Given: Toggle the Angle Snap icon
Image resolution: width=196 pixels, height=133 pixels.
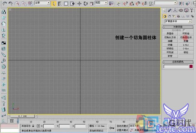Looking at the screenshot, I should click(132, 4).
